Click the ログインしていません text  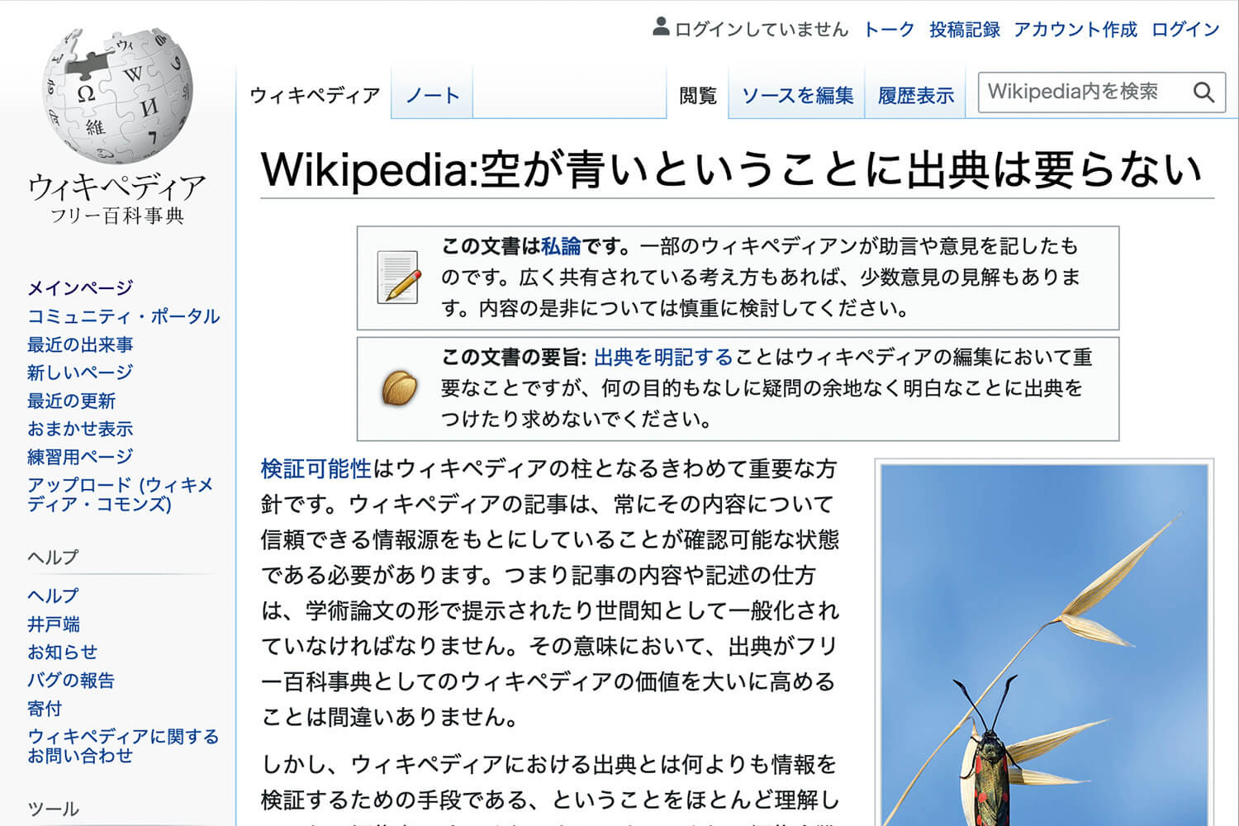762,30
